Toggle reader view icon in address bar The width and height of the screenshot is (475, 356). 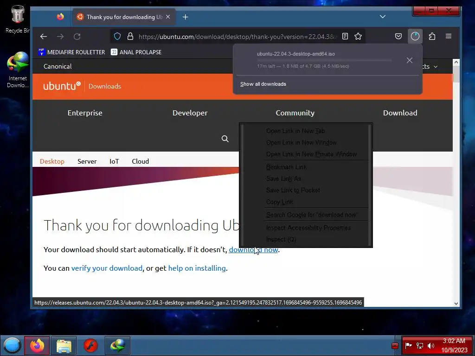pos(345,36)
